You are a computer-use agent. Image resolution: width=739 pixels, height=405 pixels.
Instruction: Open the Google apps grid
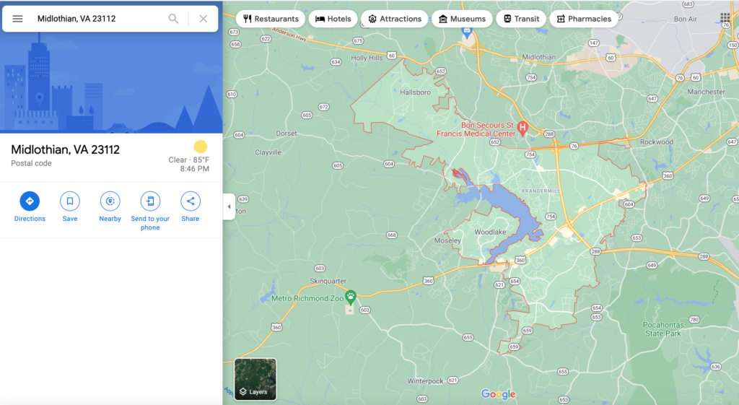point(725,18)
